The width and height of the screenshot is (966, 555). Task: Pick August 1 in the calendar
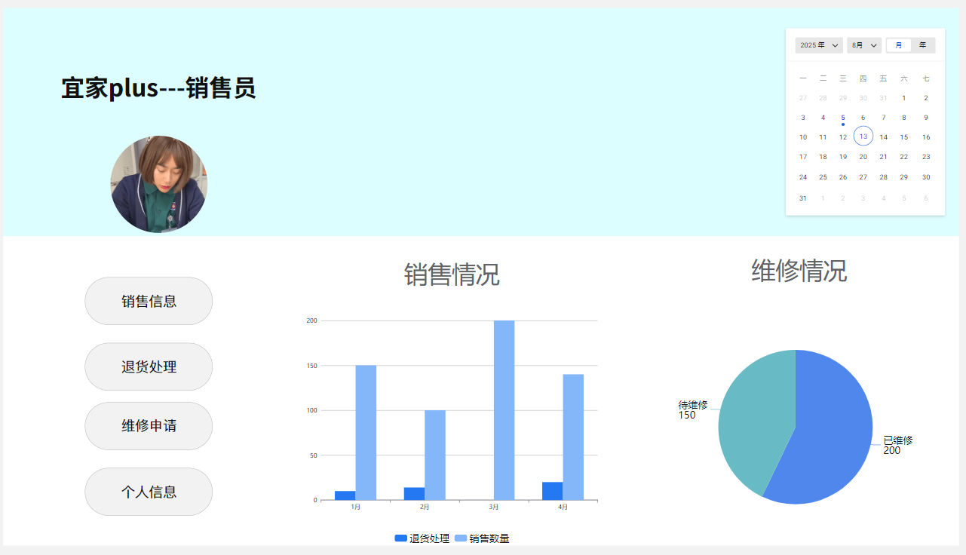[x=903, y=98]
